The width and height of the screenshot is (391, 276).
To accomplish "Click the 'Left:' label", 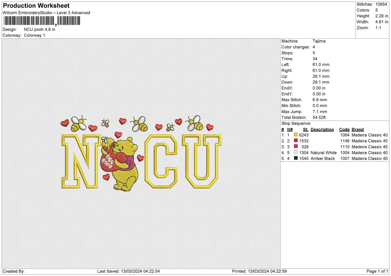I will pos(286,64).
